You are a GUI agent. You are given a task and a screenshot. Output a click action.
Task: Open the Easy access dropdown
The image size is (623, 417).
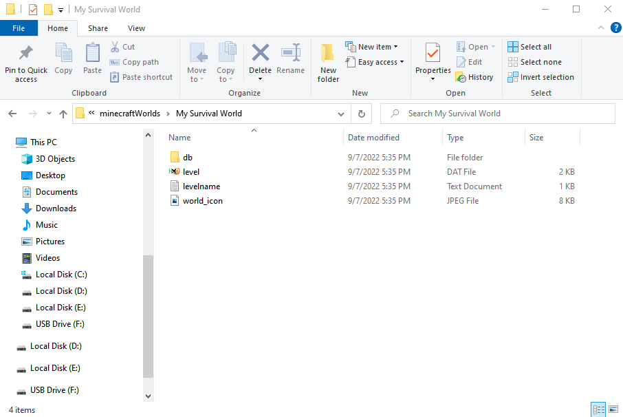click(x=375, y=62)
